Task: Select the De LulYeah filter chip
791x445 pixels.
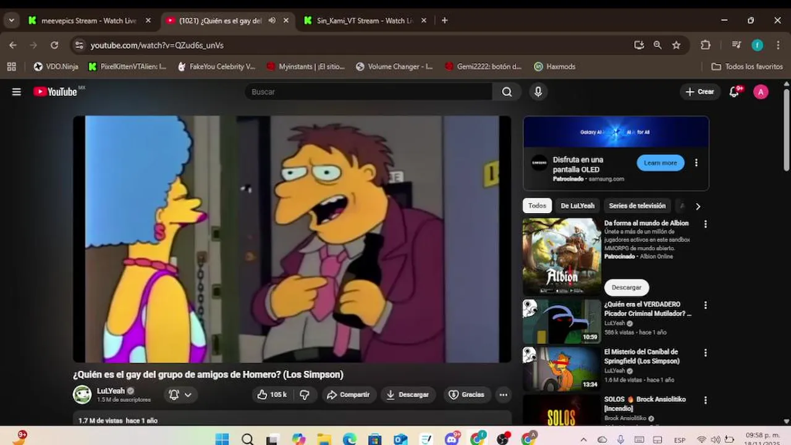Action: (x=577, y=206)
